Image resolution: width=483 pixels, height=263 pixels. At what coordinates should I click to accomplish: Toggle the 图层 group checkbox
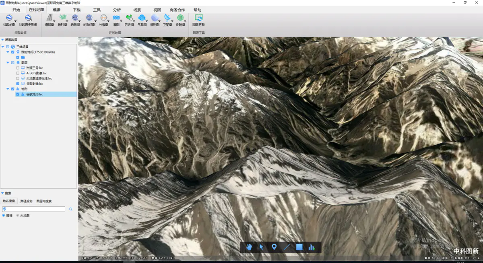(x=12, y=63)
